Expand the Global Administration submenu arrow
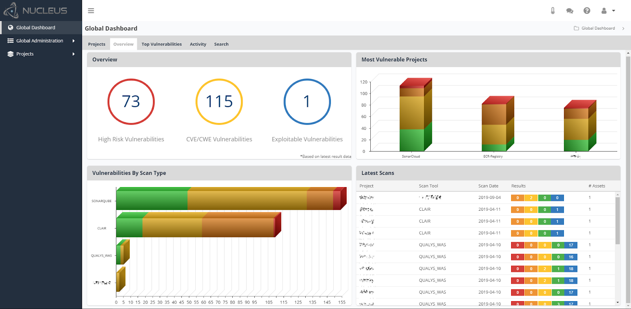 click(x=73, y=41)
